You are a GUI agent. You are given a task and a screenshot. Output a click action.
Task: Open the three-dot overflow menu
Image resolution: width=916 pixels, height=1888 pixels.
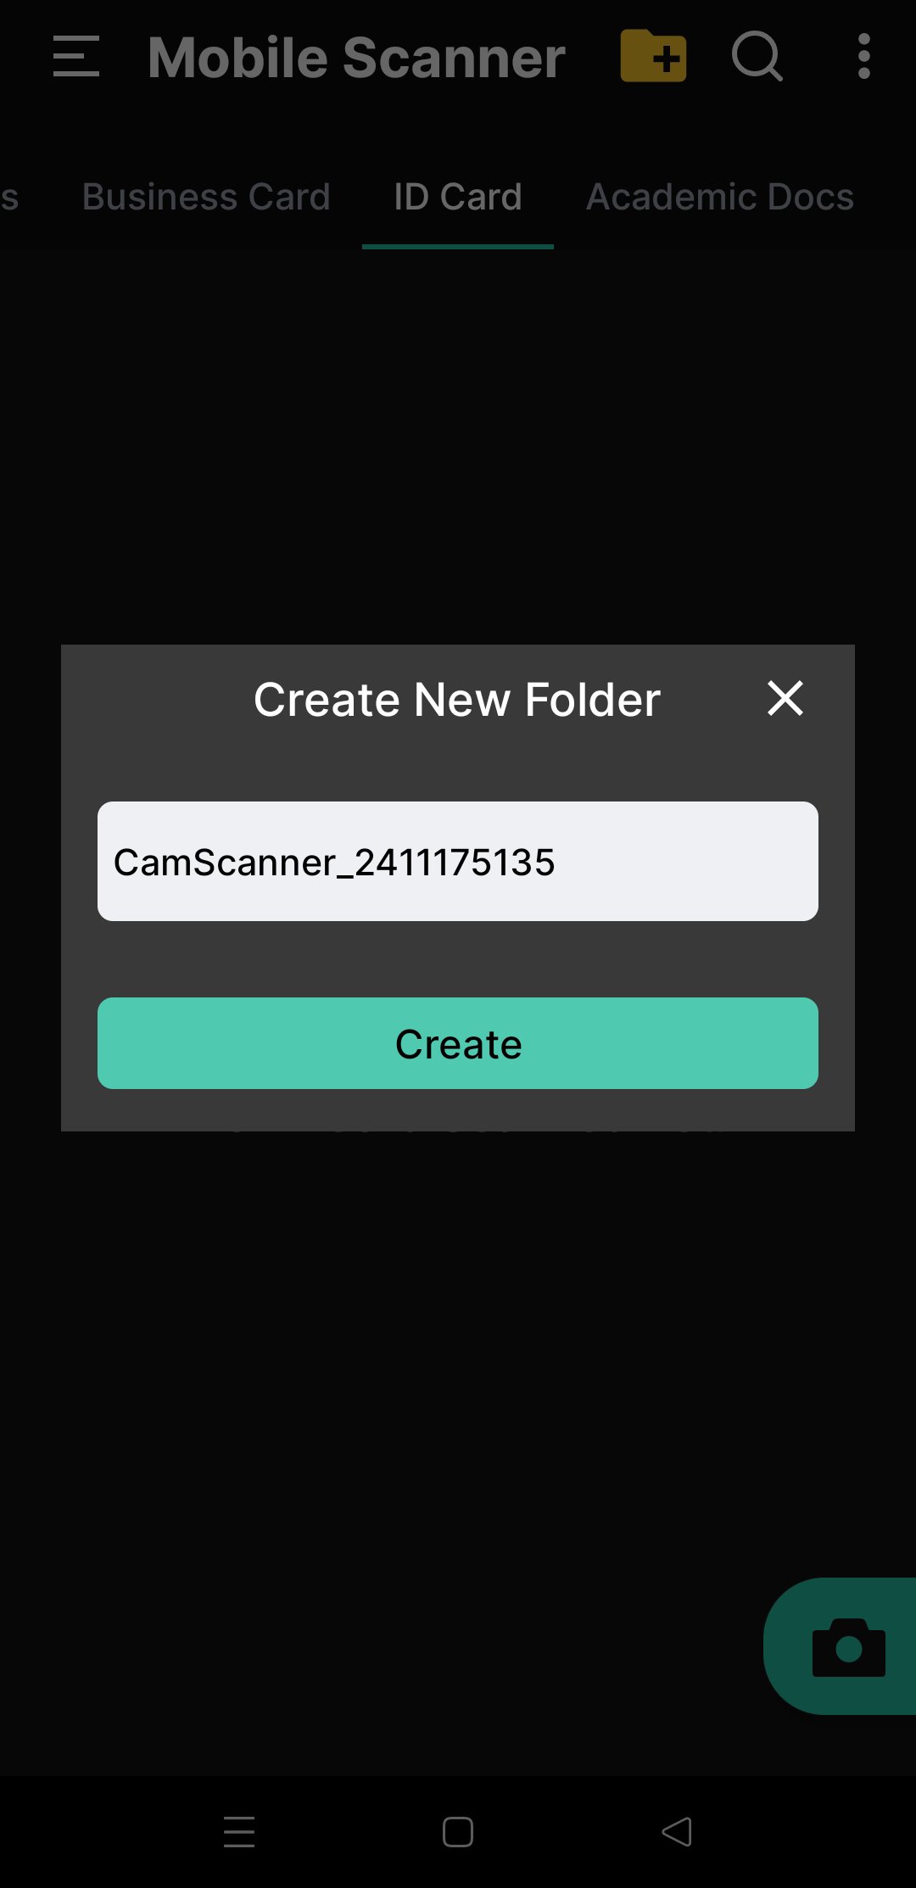pos(863,56)
